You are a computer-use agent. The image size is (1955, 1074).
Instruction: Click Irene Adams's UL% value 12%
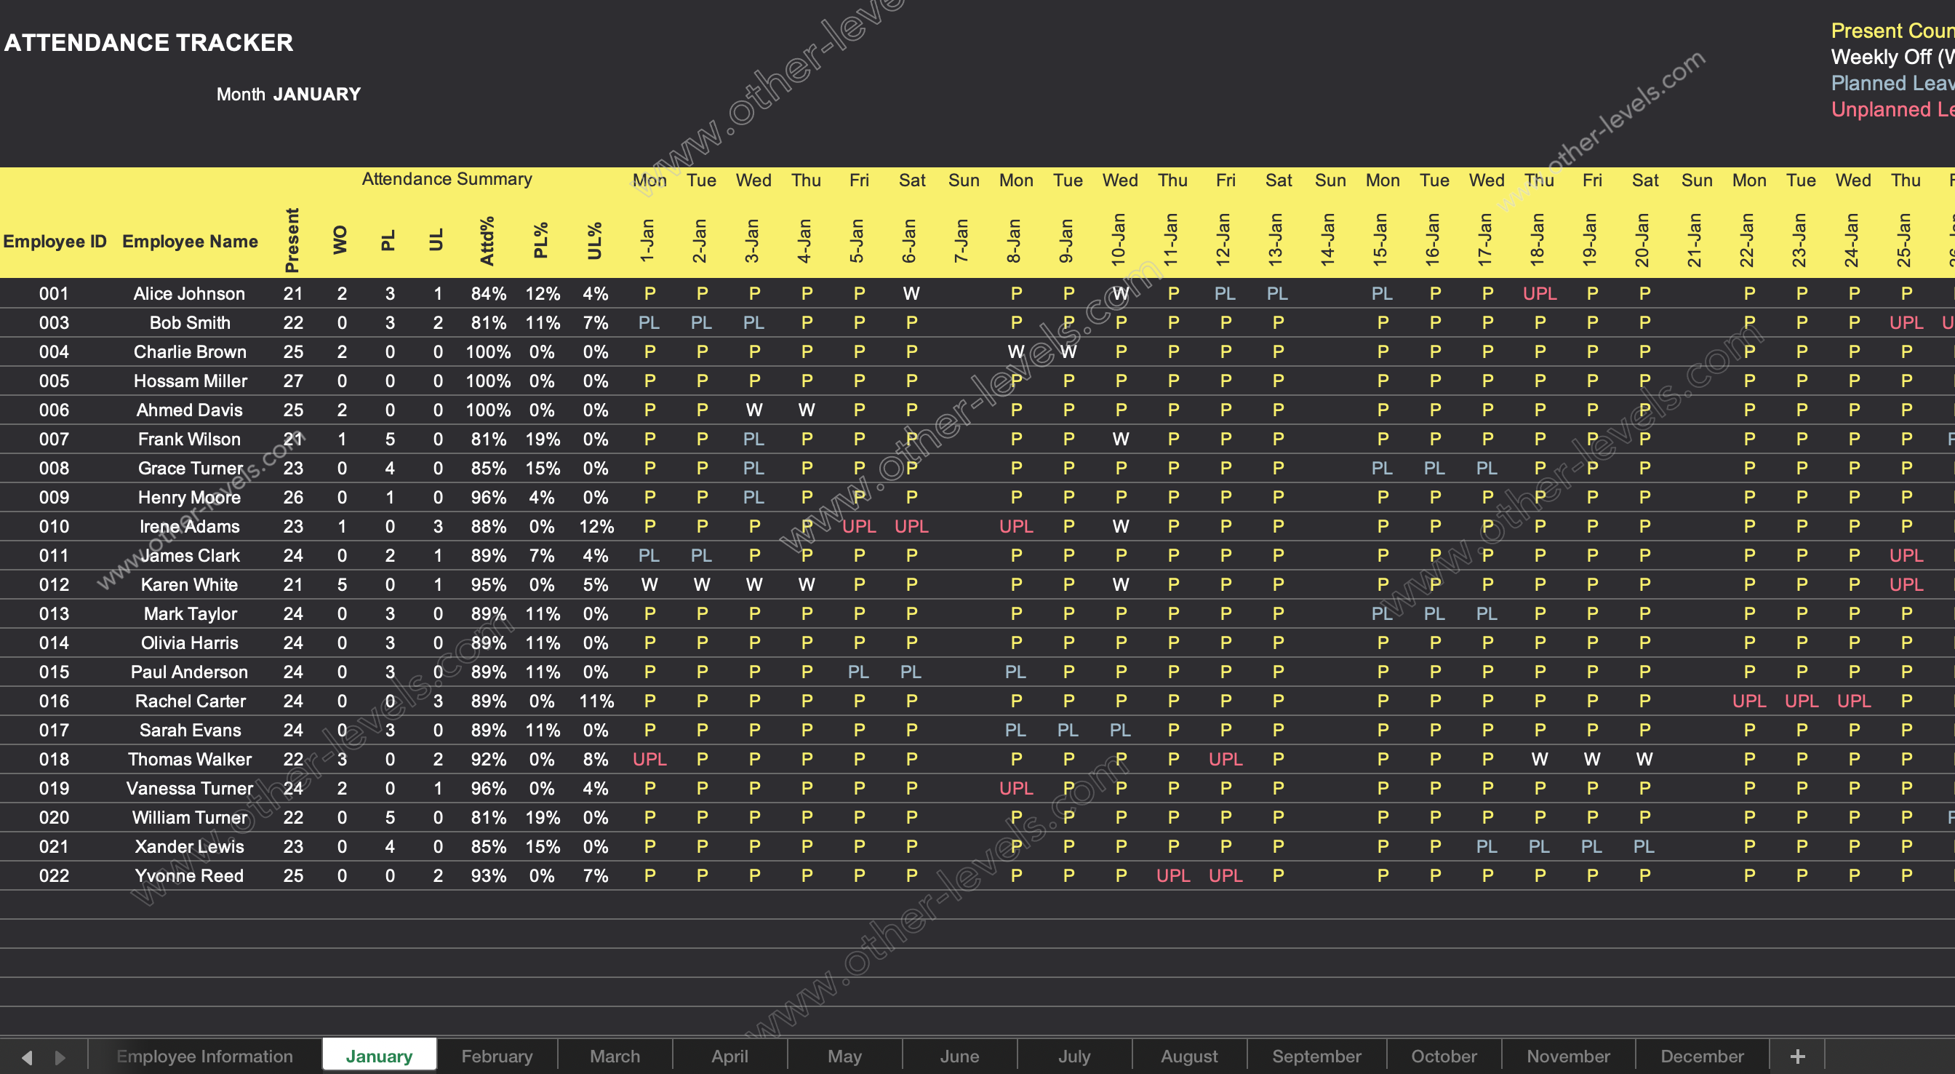(596, 526)
